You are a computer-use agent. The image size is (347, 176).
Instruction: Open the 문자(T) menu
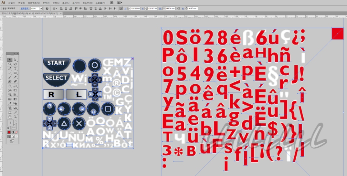[46, 3]
